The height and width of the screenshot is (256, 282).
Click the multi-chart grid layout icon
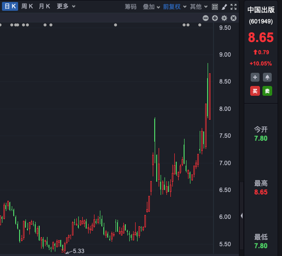(x=215, y=7)
